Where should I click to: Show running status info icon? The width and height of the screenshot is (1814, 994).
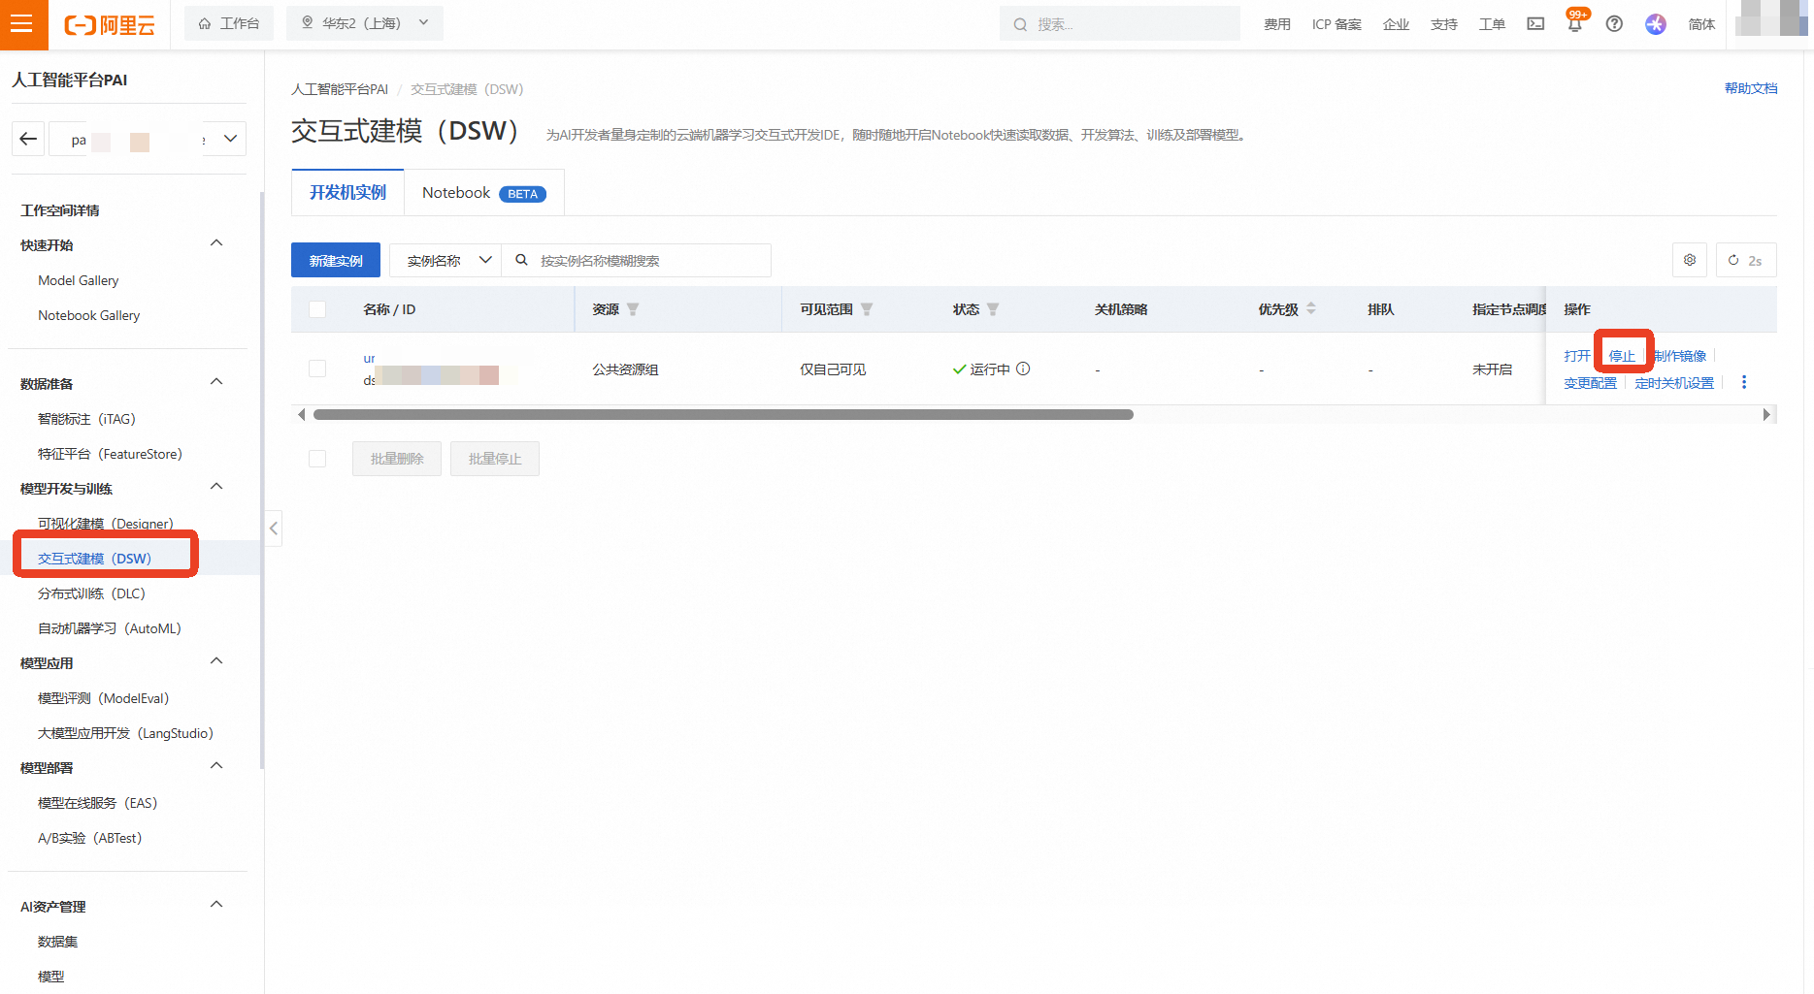pyautogui.click(x=1023, y=369)
